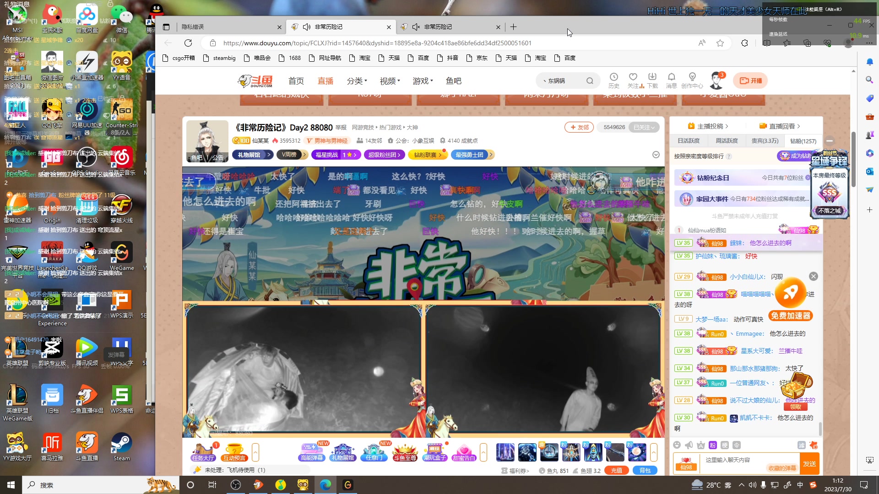
Task: Toggle the 滤 chat filter option
Action: pos(801,445)
